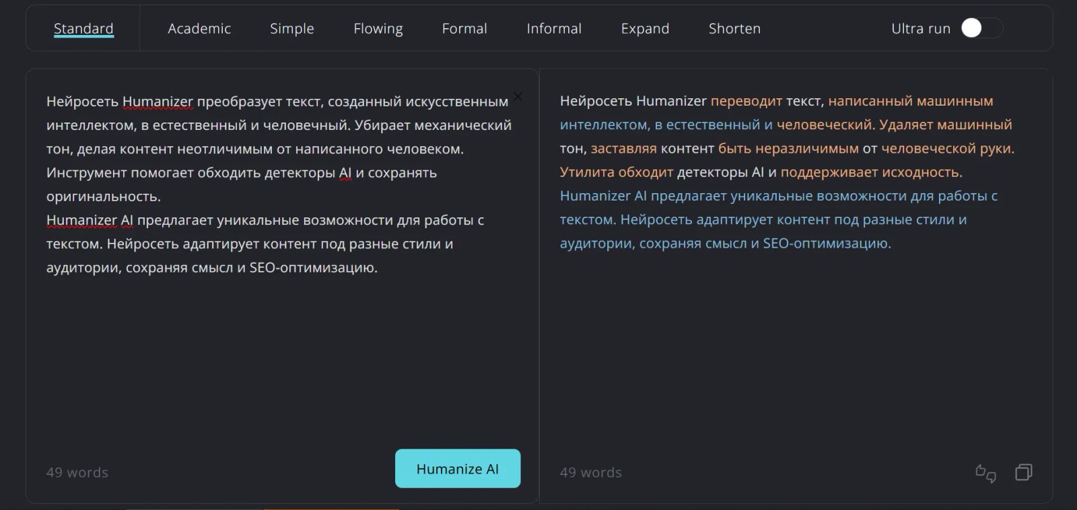Toggle the Ultra run switch
The height and width of the screenshot is (510, 1077).
tap(981, 28)
